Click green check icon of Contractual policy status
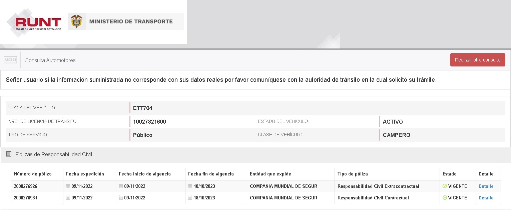Viewport: 511px width, 218px height. click(445, 198)
